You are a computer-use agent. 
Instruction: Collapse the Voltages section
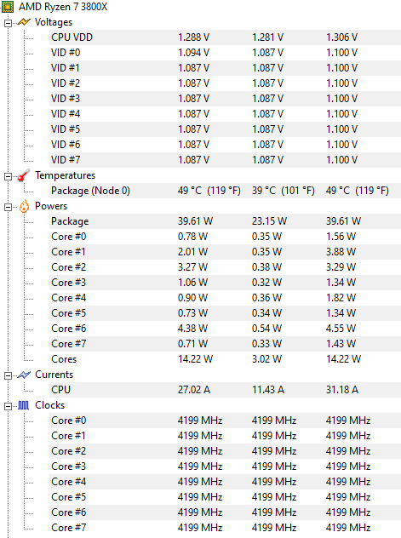[8, 23]
